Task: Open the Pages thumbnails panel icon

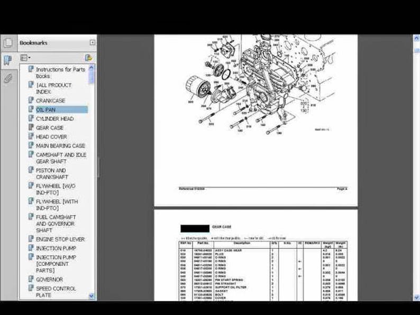Action: 8,43
